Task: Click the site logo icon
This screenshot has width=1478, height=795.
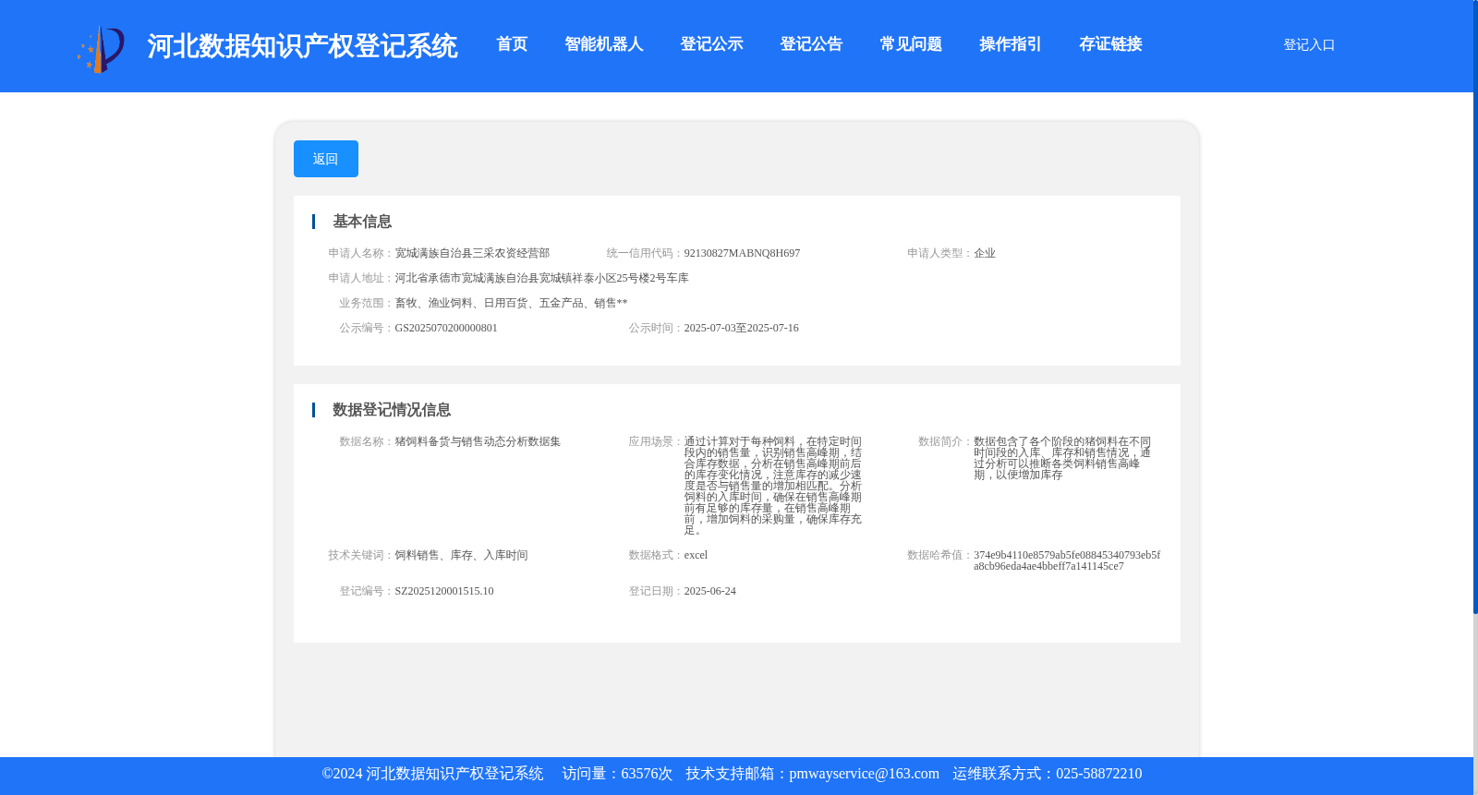Action: [x=101, y=49]
